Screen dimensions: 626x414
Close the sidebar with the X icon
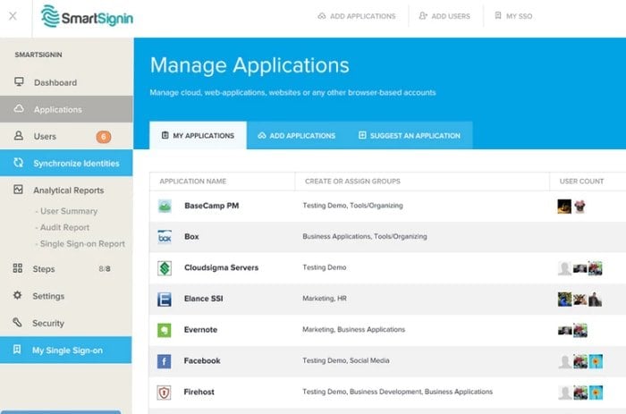pyautogui.click(x=13, y=16)
